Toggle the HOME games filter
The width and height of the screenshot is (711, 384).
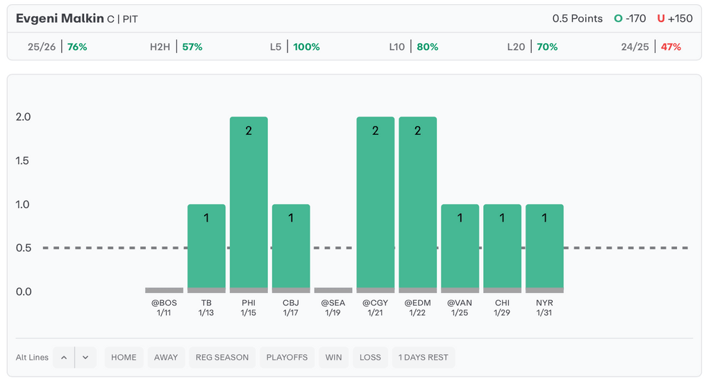[124, 358]
